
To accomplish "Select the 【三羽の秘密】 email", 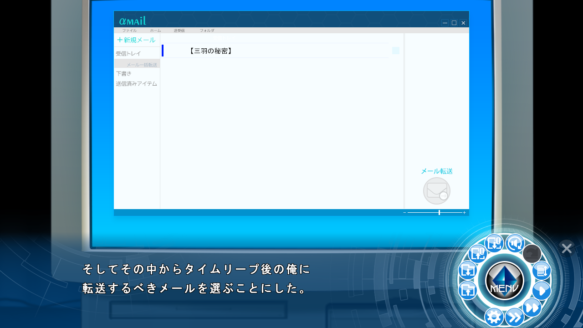I will pyautogui.click(x=276, y=51).
